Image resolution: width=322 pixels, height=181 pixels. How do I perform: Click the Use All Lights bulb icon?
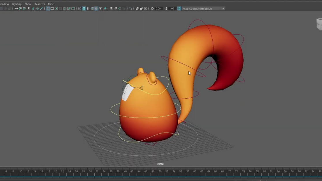(x=101, y=9)
